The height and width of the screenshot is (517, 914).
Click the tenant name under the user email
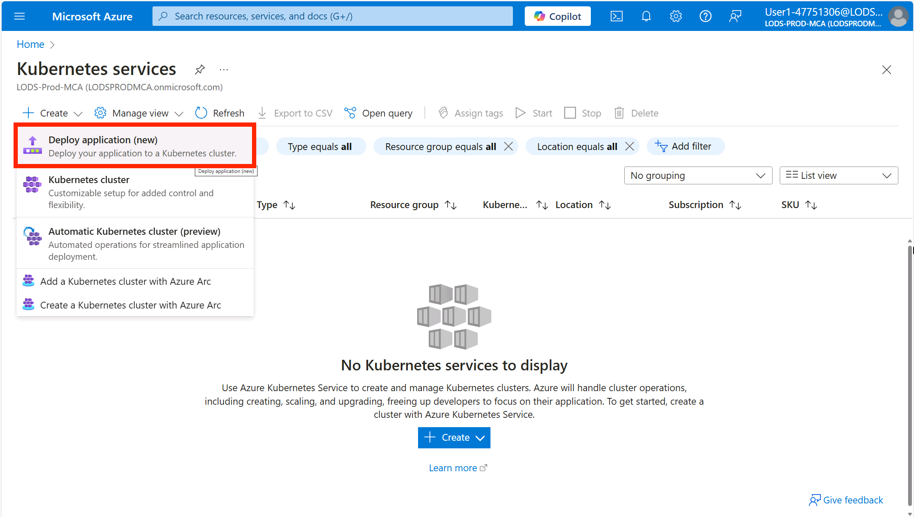point(823,24)
